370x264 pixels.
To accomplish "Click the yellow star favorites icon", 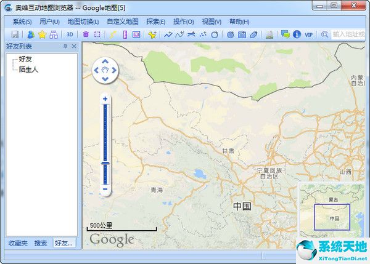I will (42, 34).
